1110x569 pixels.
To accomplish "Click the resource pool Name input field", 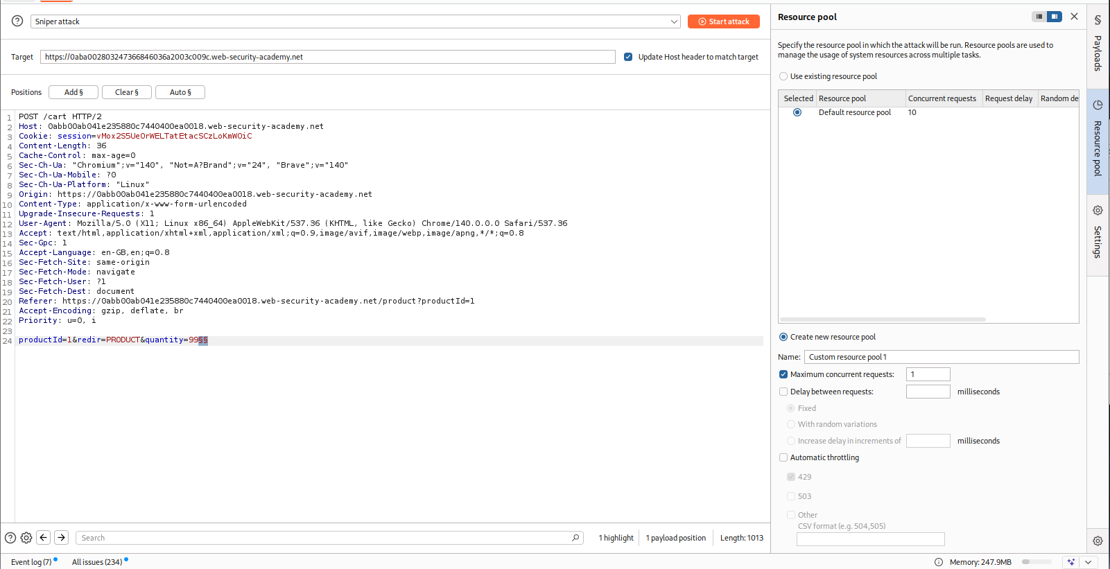I will coord(941,357).
